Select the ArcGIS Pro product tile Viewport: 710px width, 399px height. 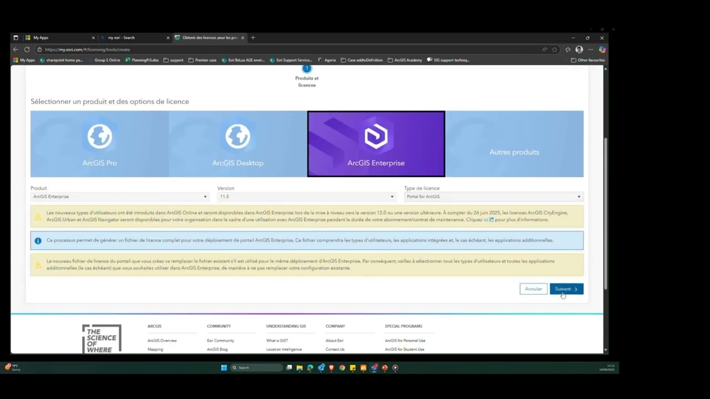[100, 144]
